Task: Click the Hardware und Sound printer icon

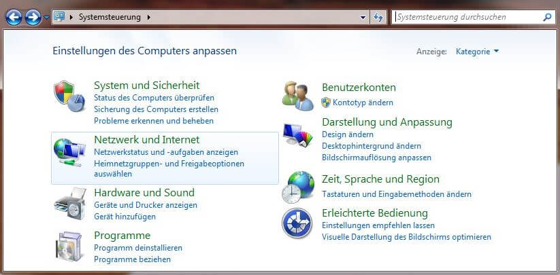Action: (70, 204)
